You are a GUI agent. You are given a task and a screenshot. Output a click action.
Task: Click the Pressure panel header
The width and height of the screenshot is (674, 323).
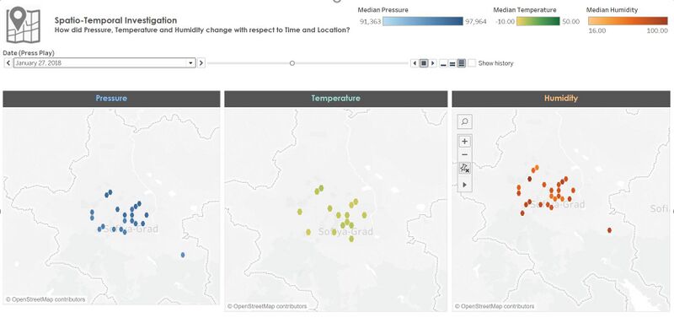111,99
